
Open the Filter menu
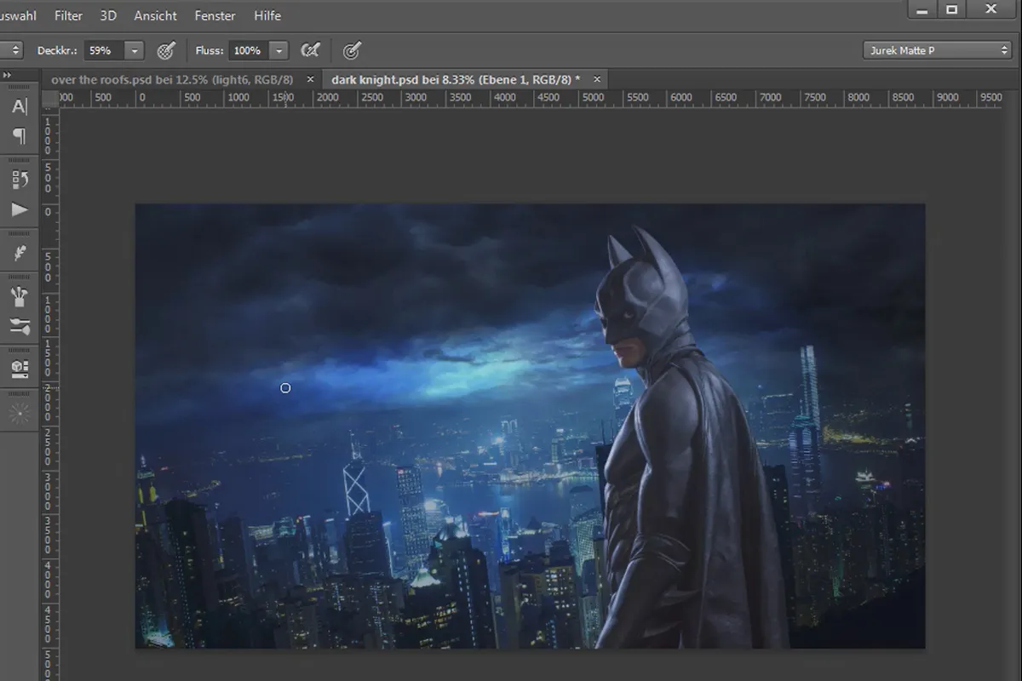point(68,15)
